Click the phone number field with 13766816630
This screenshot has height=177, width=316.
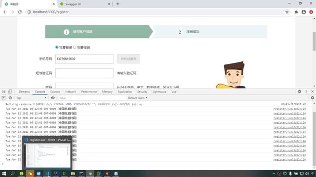84,59
